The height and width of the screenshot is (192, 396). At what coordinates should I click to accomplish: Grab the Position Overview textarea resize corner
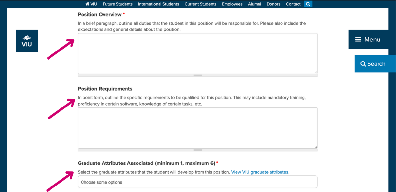[316, 72]
